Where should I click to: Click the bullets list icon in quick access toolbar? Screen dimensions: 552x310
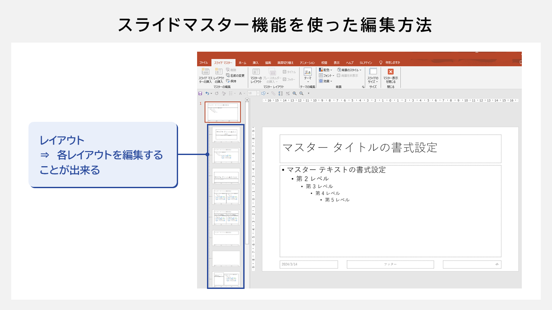coord(231,93)
